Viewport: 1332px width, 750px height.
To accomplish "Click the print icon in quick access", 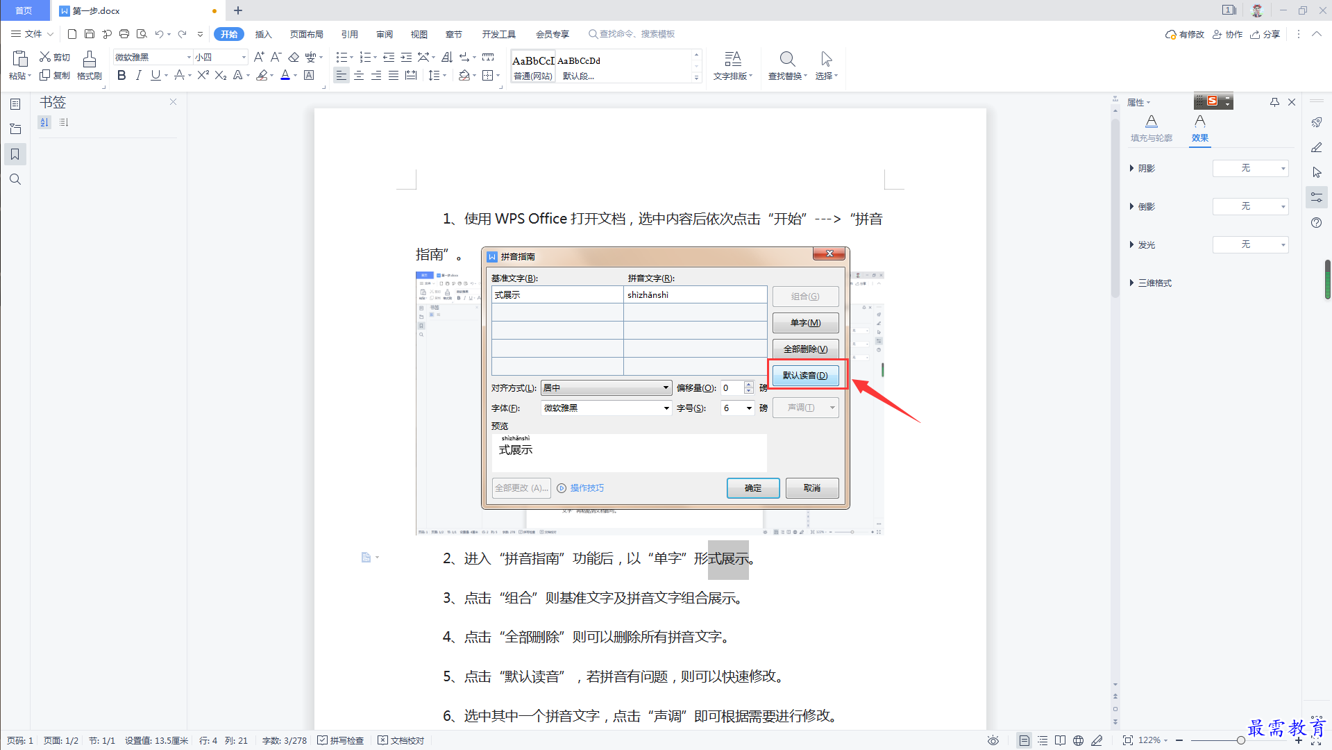I will (124, 34).
